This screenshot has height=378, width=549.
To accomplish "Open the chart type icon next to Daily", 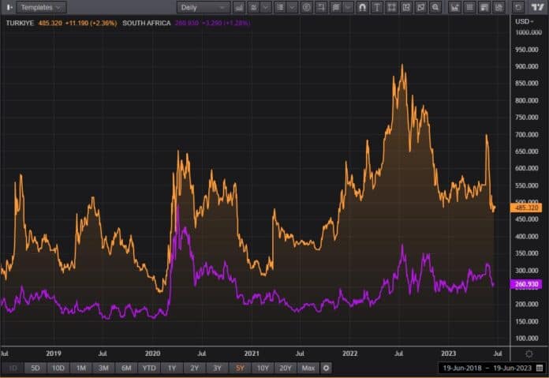I will click(x=239, y=7).
